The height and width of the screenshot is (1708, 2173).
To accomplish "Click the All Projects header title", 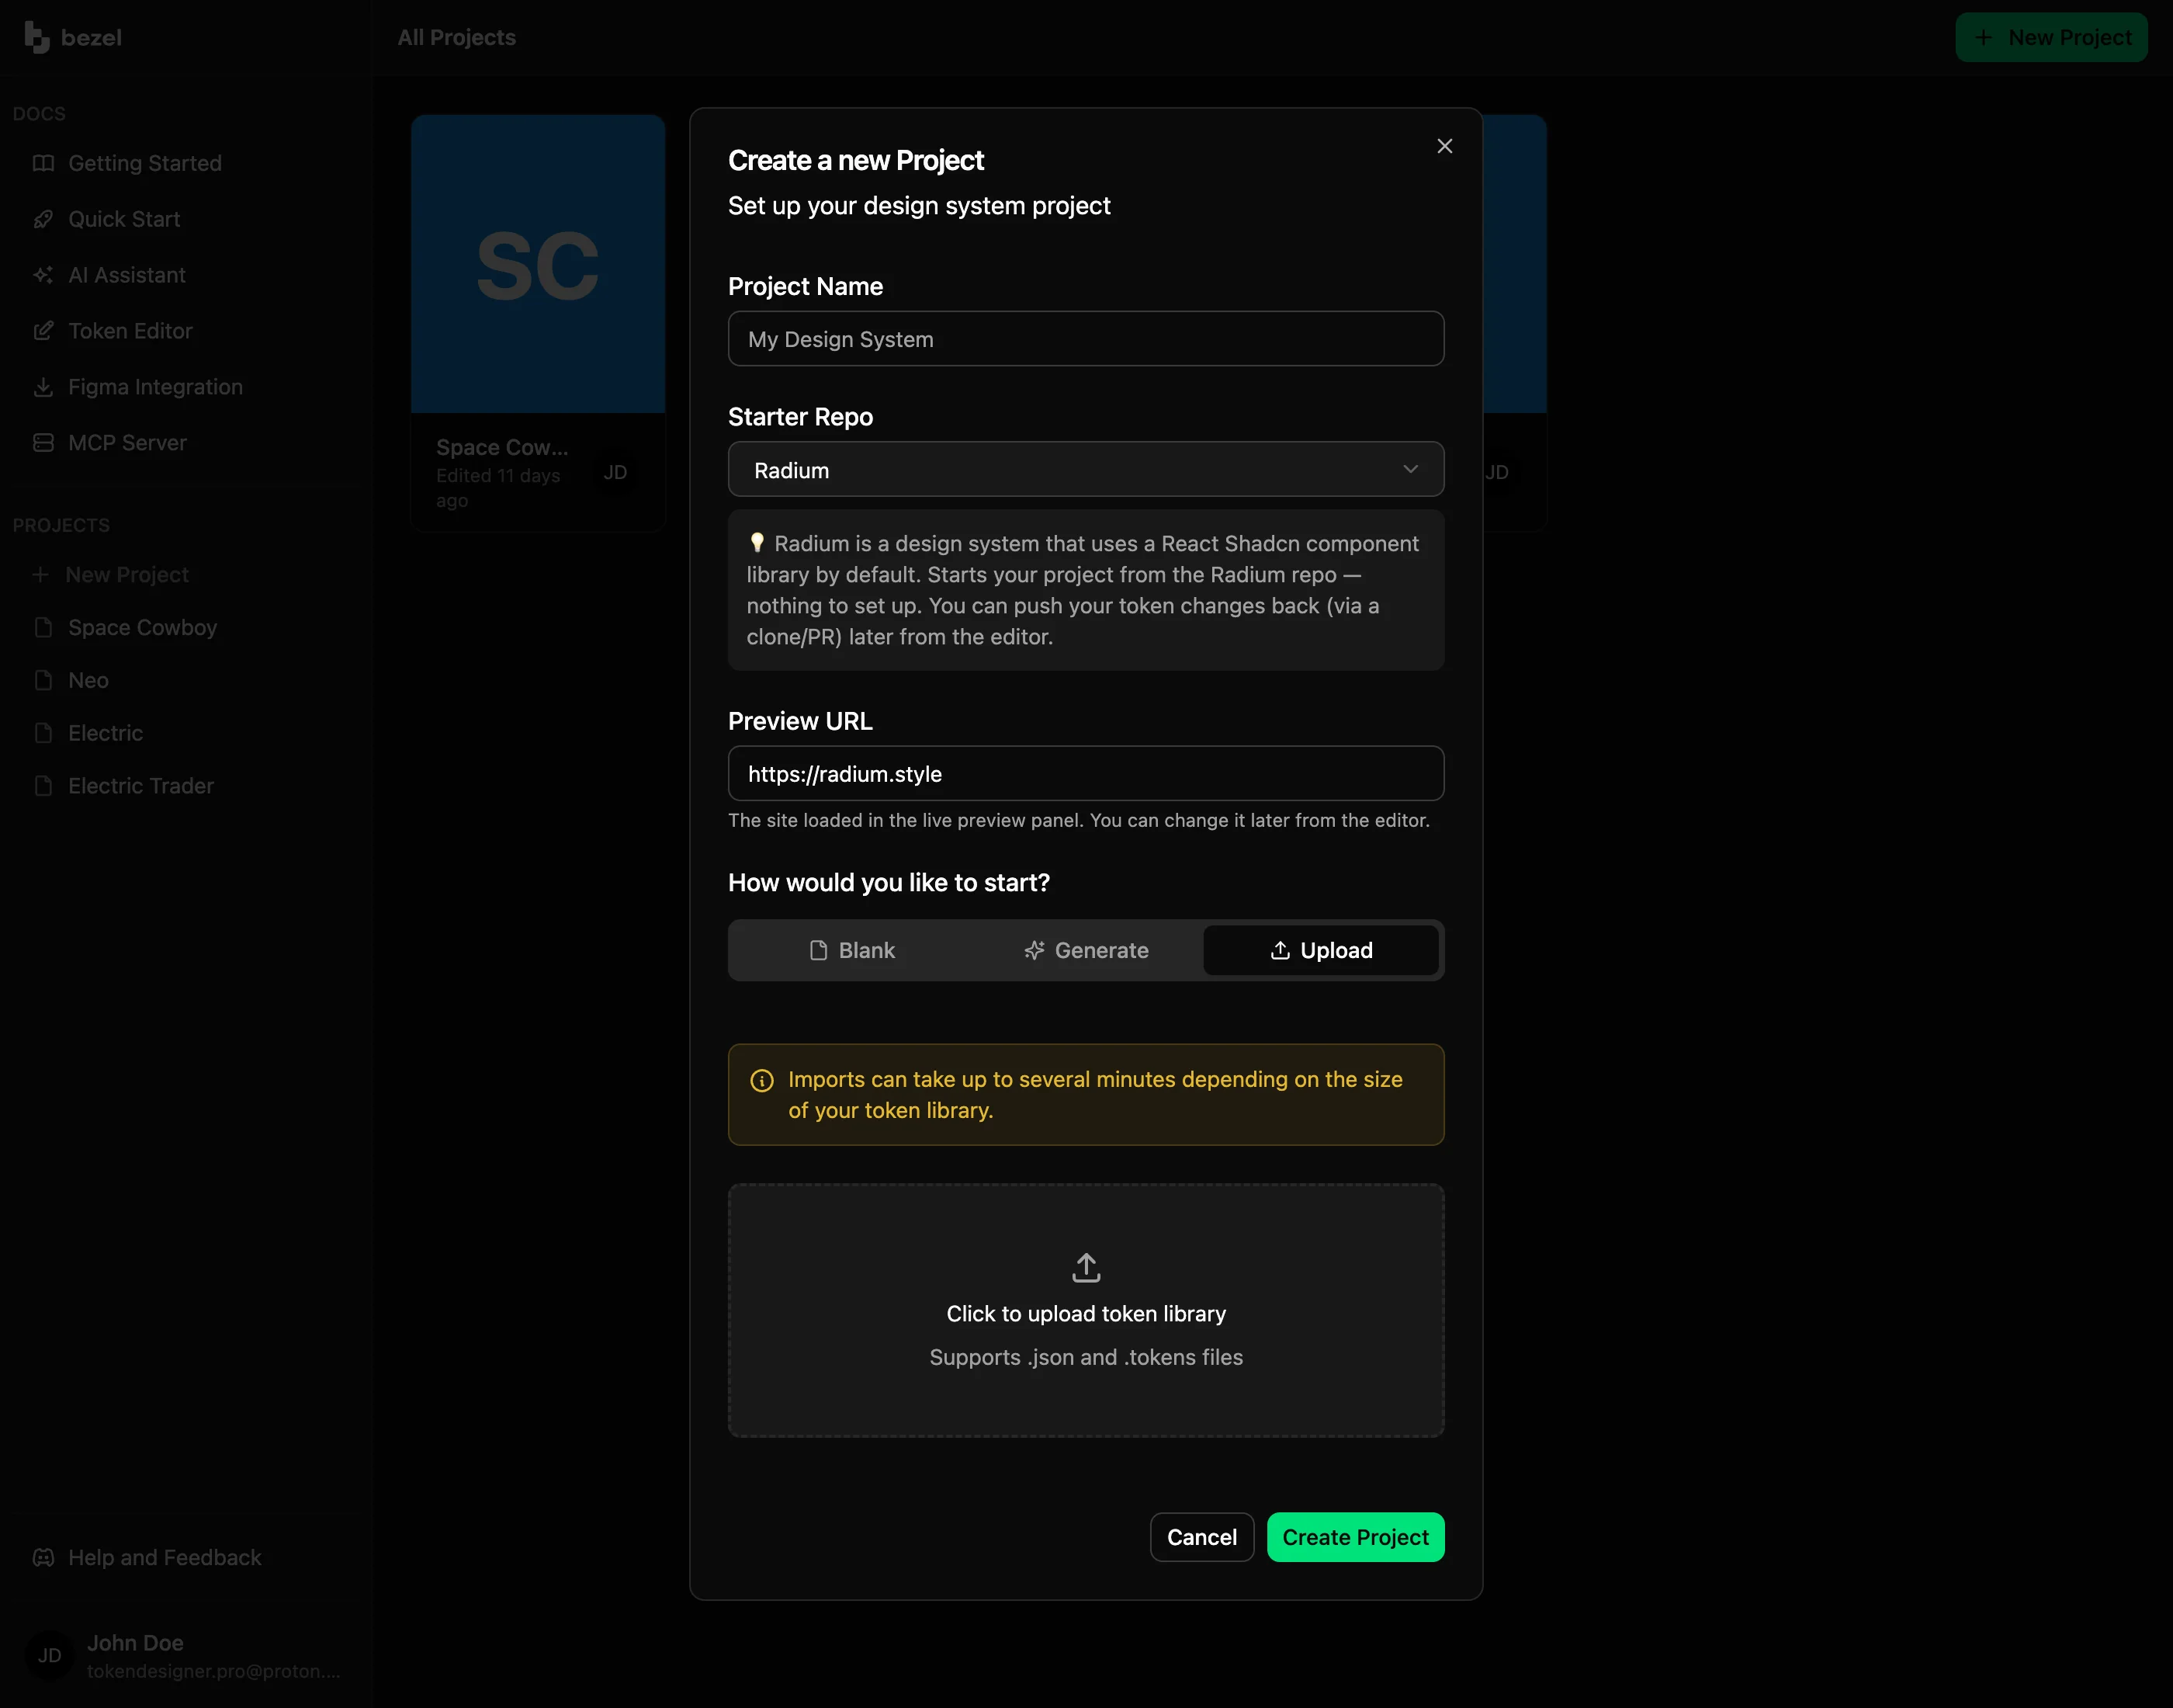I will coord(457,37).
